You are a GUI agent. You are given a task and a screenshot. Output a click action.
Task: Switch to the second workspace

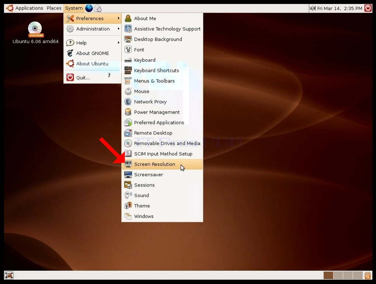[x=338, y=276]
